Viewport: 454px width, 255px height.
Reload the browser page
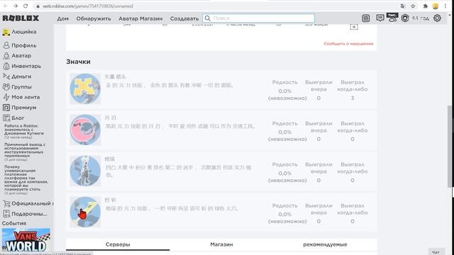26,6
